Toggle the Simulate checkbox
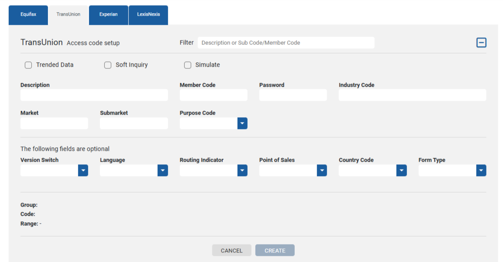Viewport: 503px width, 262px height. [x=188, y=65]
